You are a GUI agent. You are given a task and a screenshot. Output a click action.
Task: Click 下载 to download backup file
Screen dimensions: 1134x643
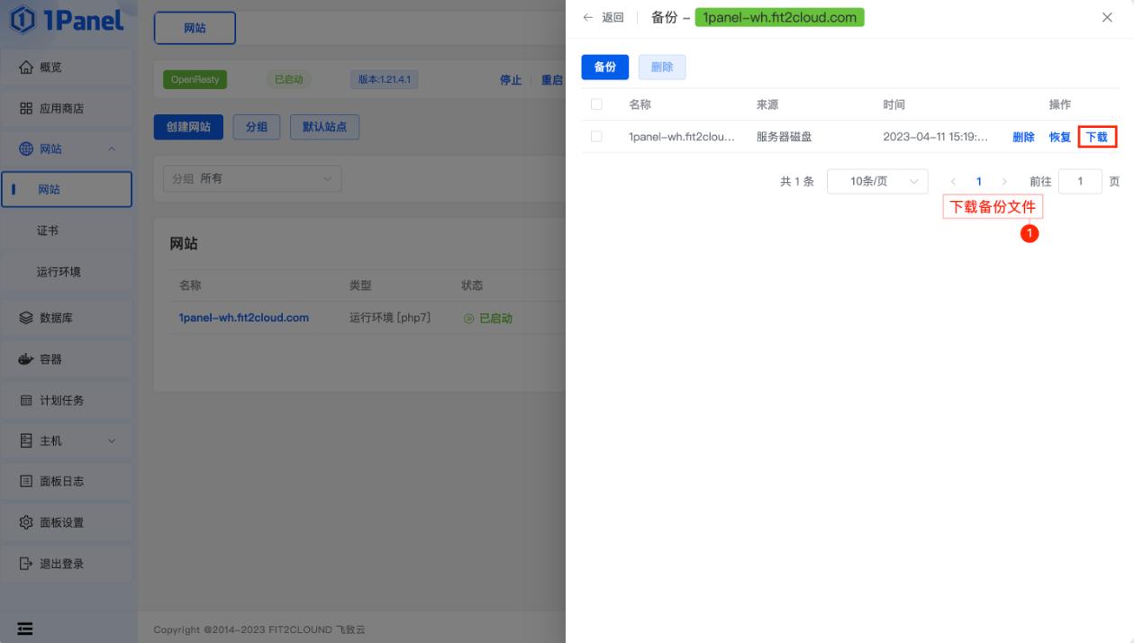pyautogui.click(x=1097, y=137)
